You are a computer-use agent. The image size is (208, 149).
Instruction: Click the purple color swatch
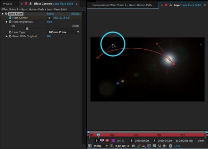coord(113,141)
